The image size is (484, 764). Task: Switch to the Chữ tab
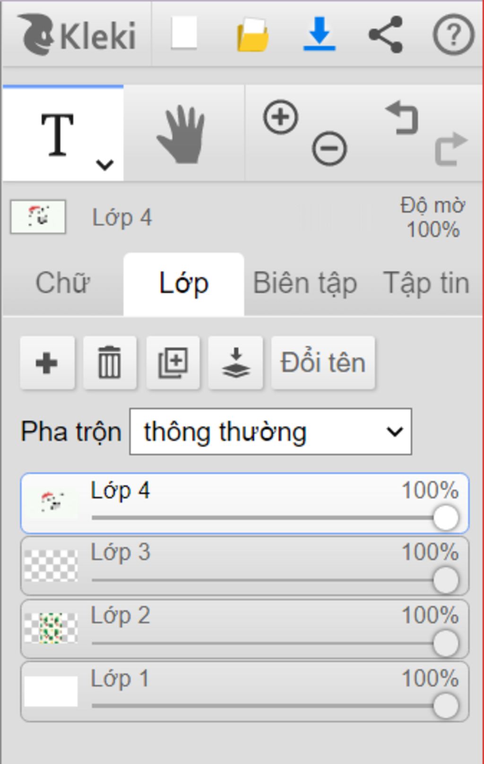coord(62,283)
